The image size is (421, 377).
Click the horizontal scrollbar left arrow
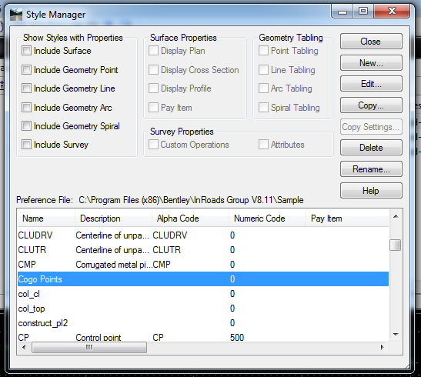tap(24, 347)
